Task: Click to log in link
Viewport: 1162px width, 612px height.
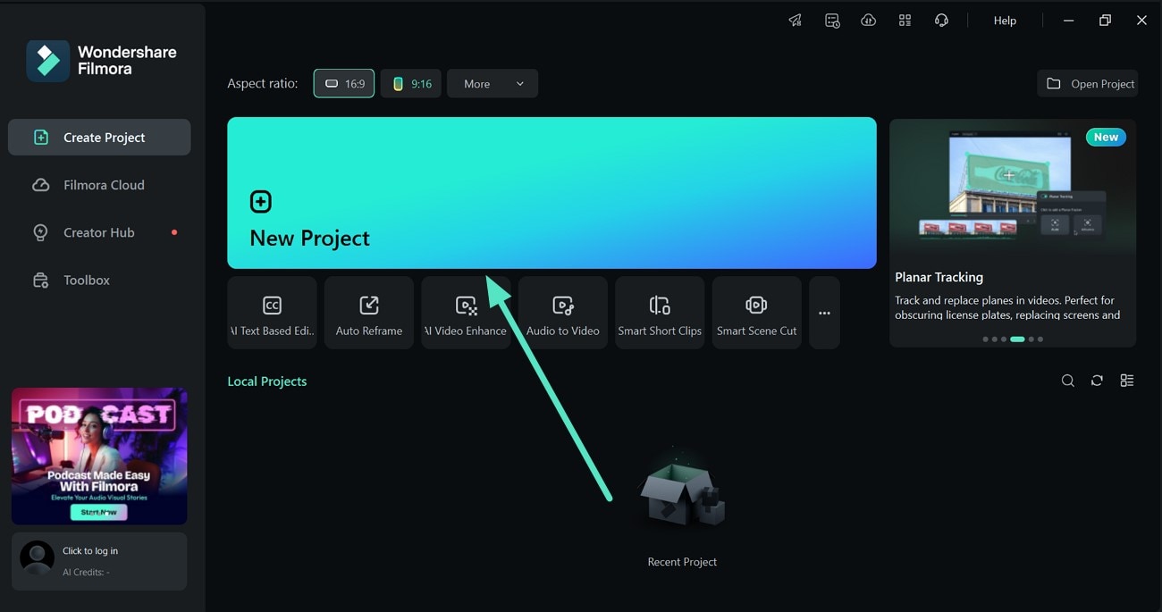Action: [90, 551]
